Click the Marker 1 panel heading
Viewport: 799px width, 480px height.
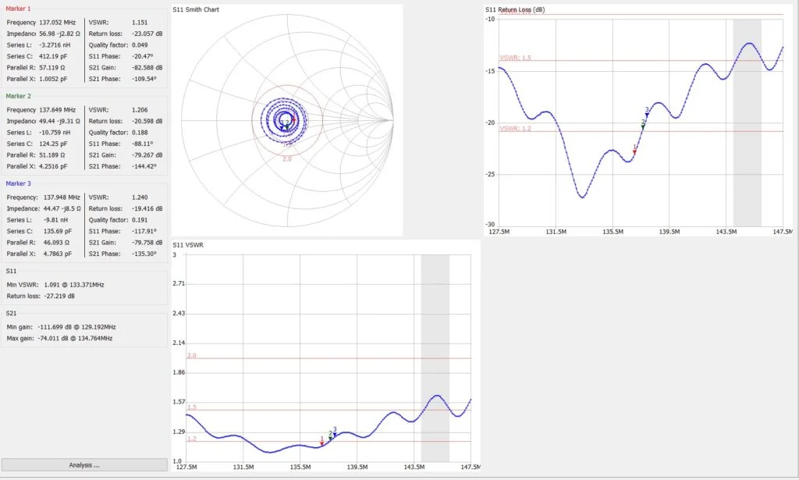point(18,10)
